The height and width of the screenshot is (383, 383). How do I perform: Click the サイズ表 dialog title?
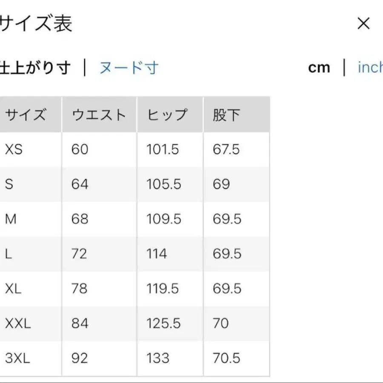[36, 24]
